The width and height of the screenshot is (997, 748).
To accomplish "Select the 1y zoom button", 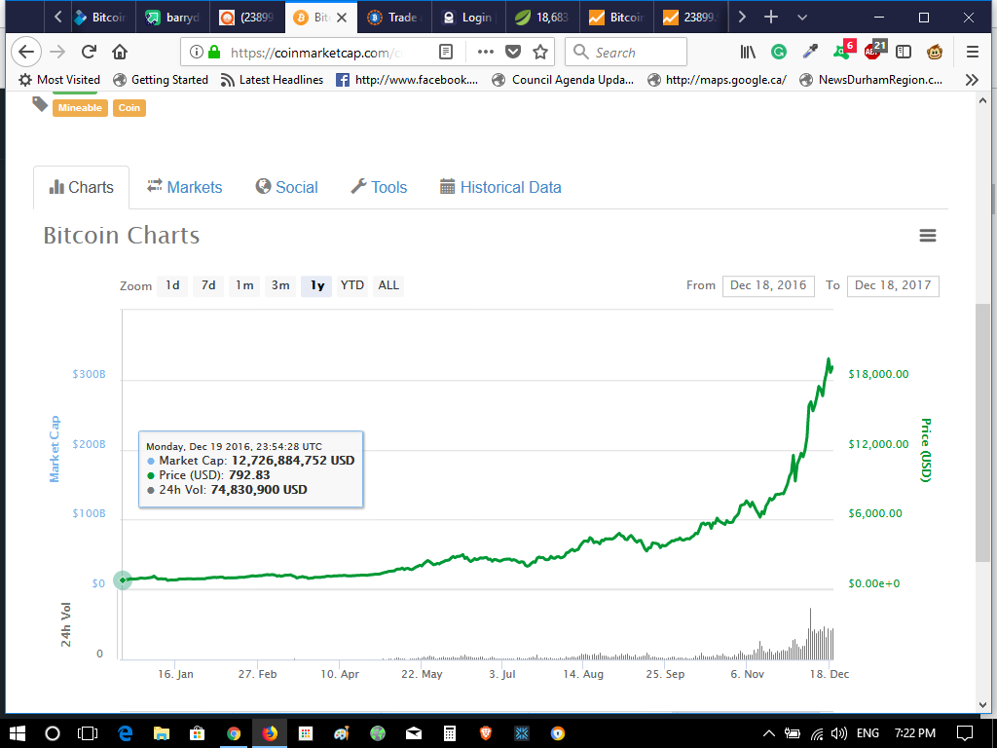I will (316, 285).
